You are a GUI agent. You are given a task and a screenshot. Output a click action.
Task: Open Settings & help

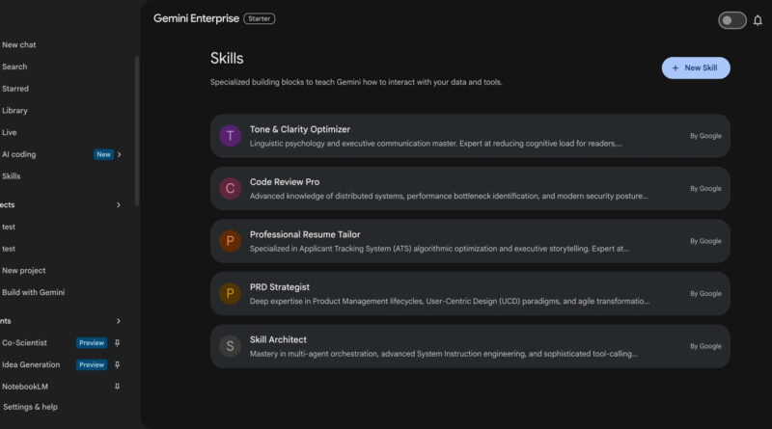pyautogui.click(x=30, y=407)
